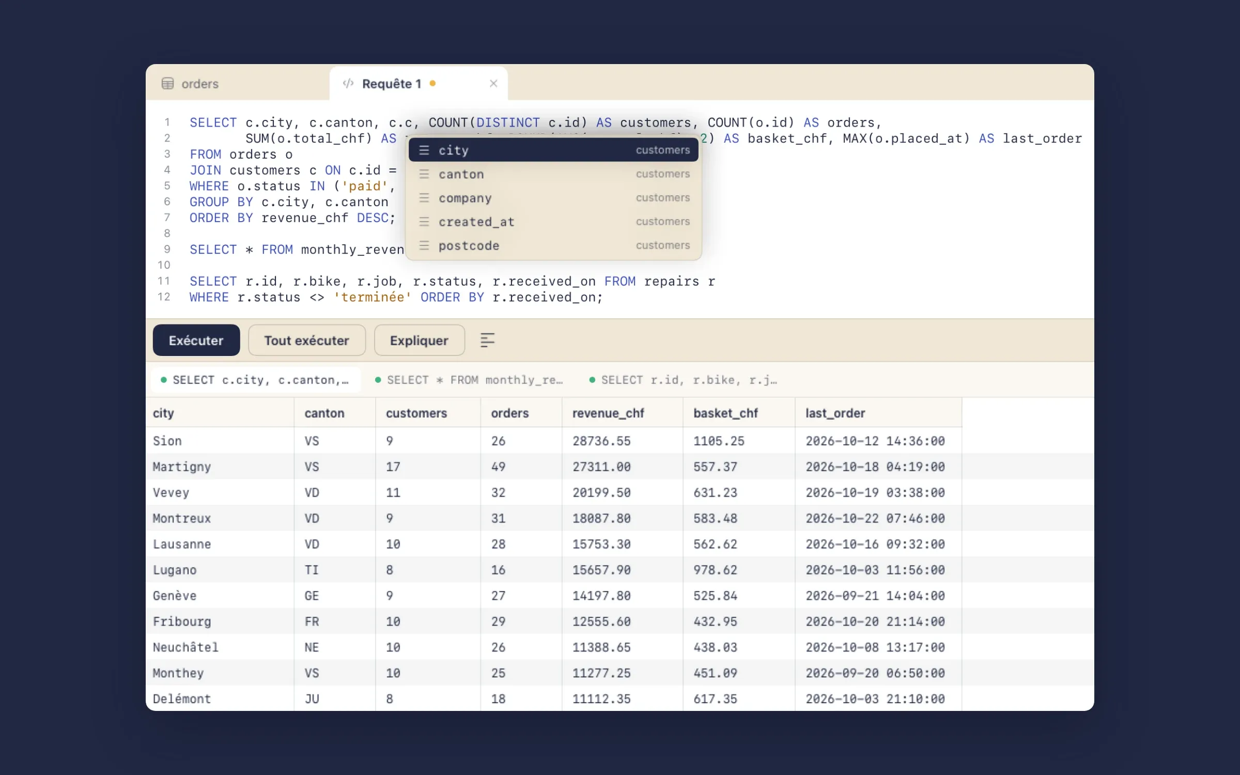Image resolution: width=1240 pixels, height=775 pixels.
Task: Open the SELECT c.city, c.canton result tab
Action: (x=256, y=380)
